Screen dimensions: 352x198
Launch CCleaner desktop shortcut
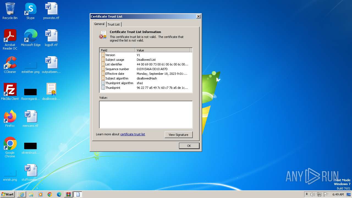click(x=10, y=65)
